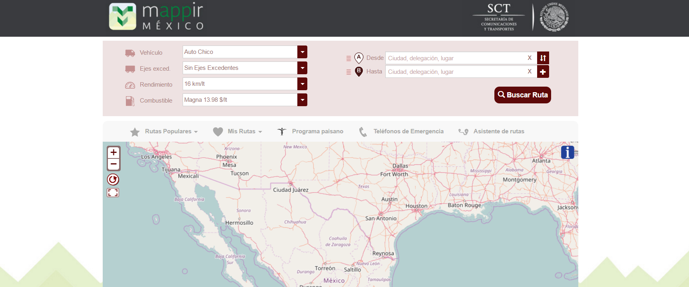
Task: Click Atlanta on the map
Action: click(x=541, y=161)
